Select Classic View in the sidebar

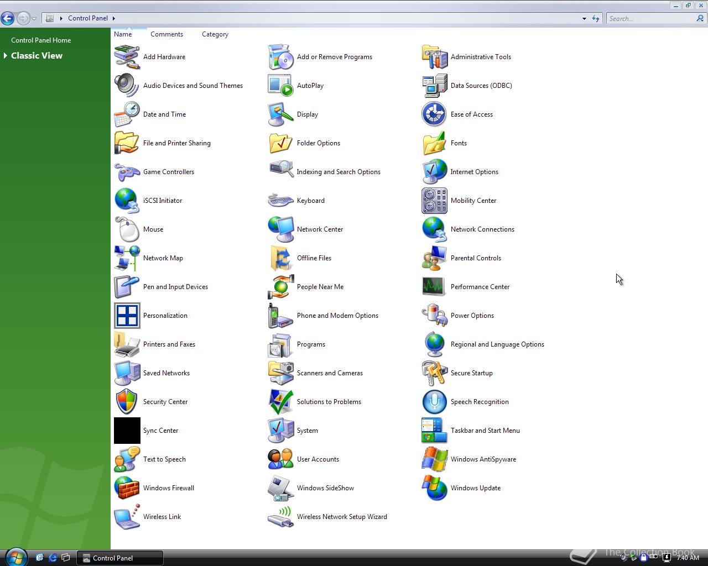coord(37,56)
